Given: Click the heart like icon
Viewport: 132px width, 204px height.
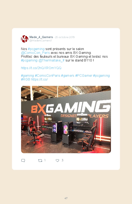Looking at the screenshot, I should click(57, 161).
